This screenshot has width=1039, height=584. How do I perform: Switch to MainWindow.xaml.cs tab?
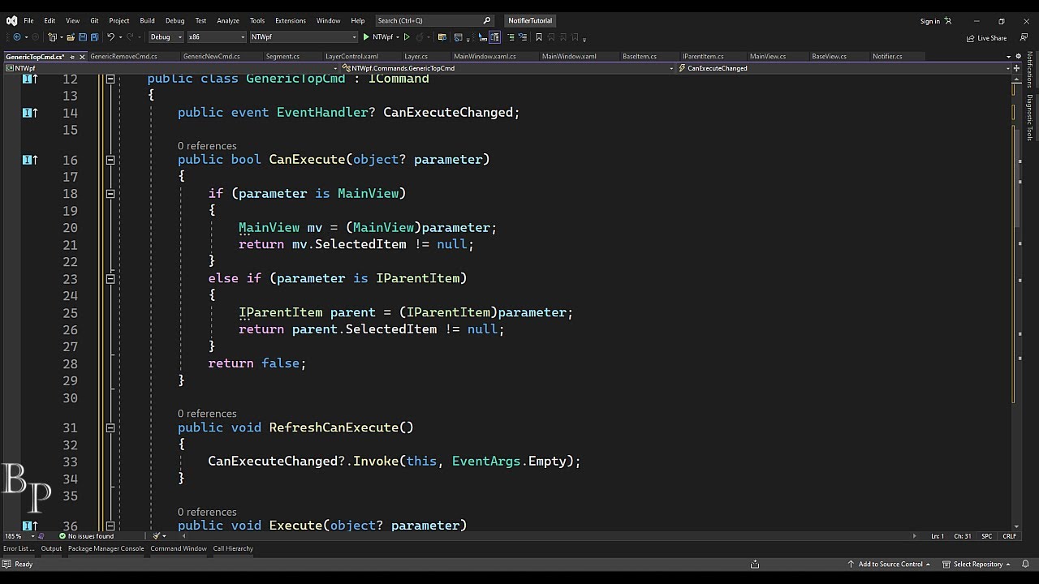pyautogui.click(x=485, y=57)
